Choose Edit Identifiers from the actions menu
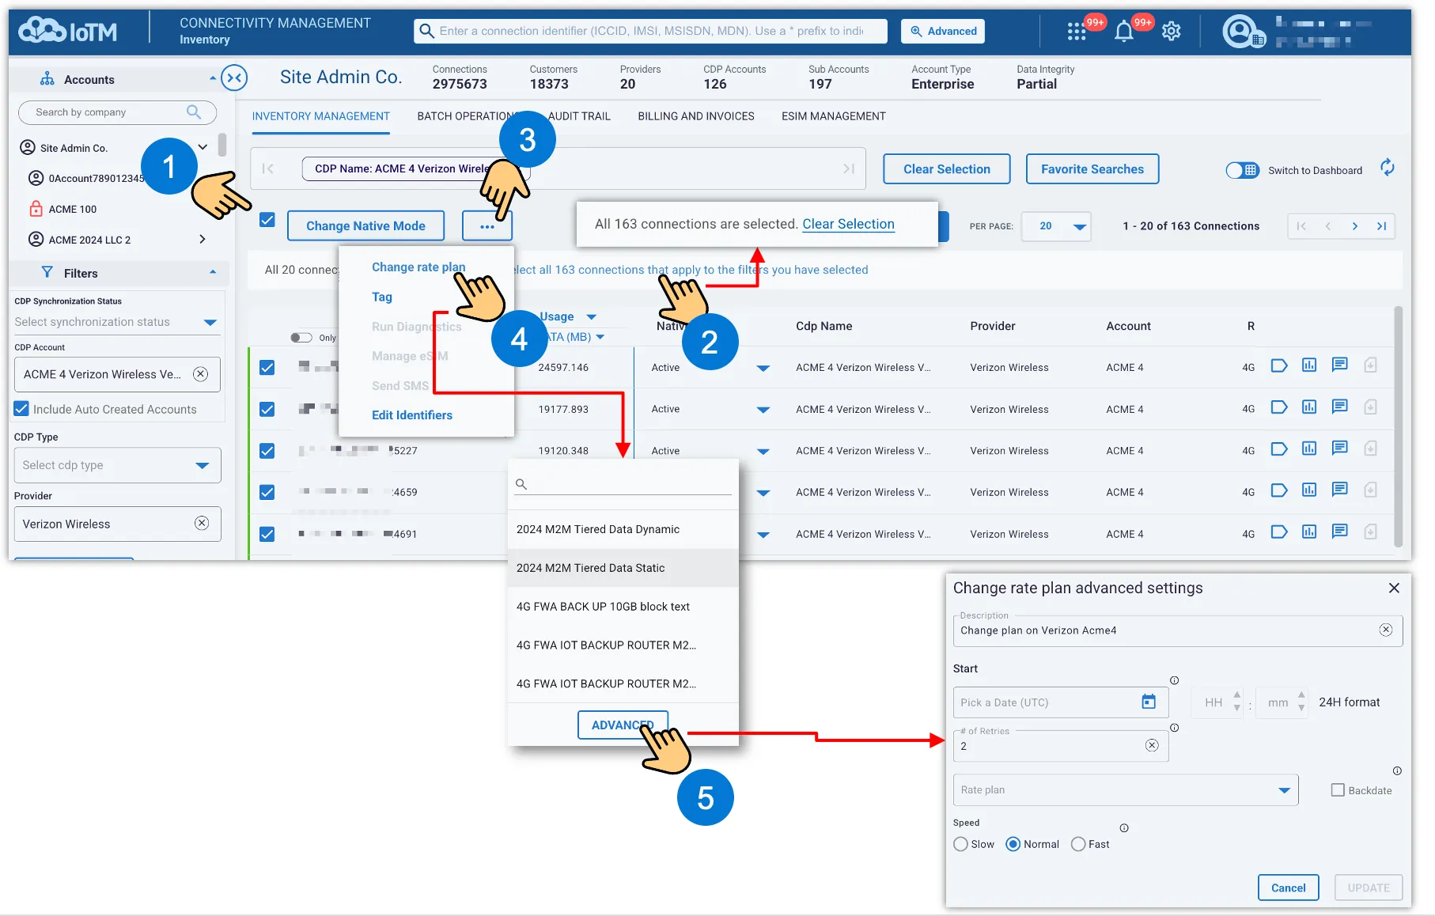 412,415
